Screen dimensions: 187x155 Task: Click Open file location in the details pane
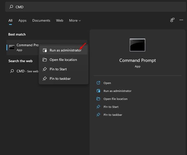(x=115, y=99)
